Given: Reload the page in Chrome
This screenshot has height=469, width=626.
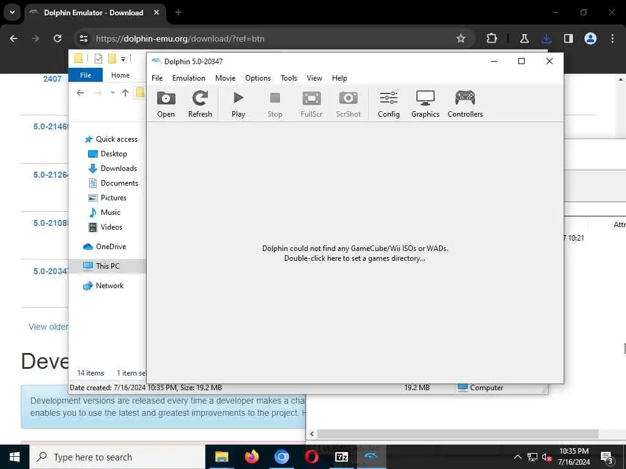Looking at the screenshot, I should [x=57, y=38].
